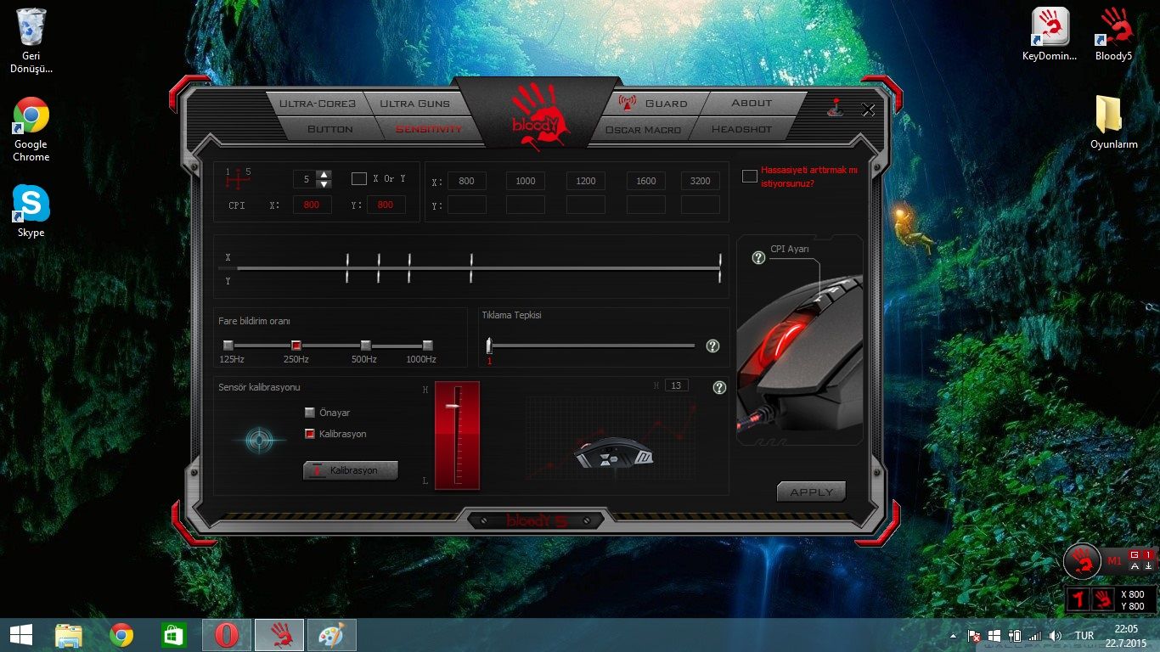Select the X preset field 1000

526,181
